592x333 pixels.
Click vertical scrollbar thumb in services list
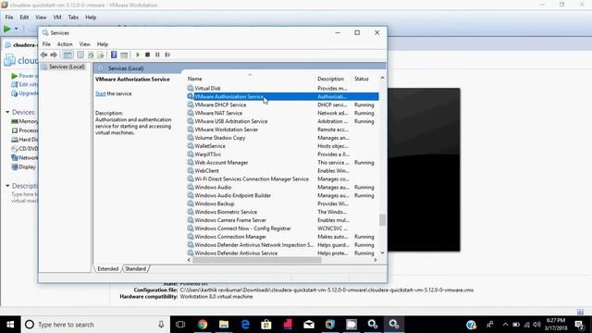tap(382, 220)
